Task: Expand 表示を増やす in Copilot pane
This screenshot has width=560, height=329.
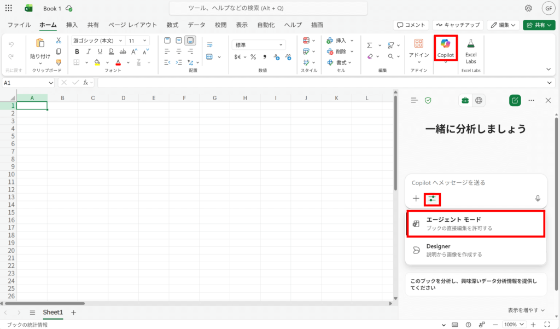Action: pyautogui.click(x=526, y=310)
